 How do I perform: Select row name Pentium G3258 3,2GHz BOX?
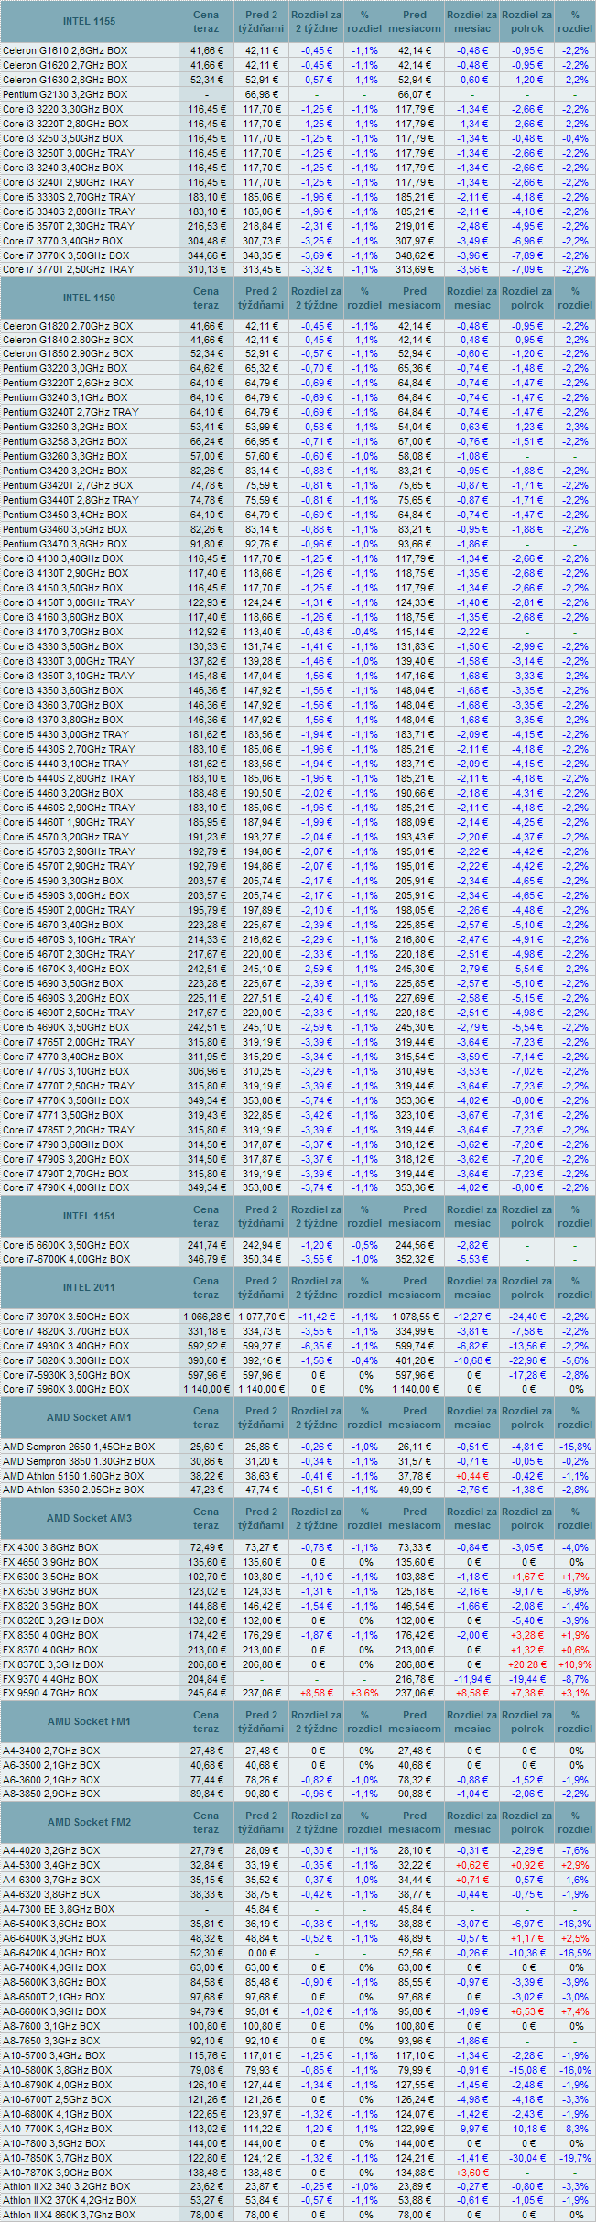pos(65,441)
